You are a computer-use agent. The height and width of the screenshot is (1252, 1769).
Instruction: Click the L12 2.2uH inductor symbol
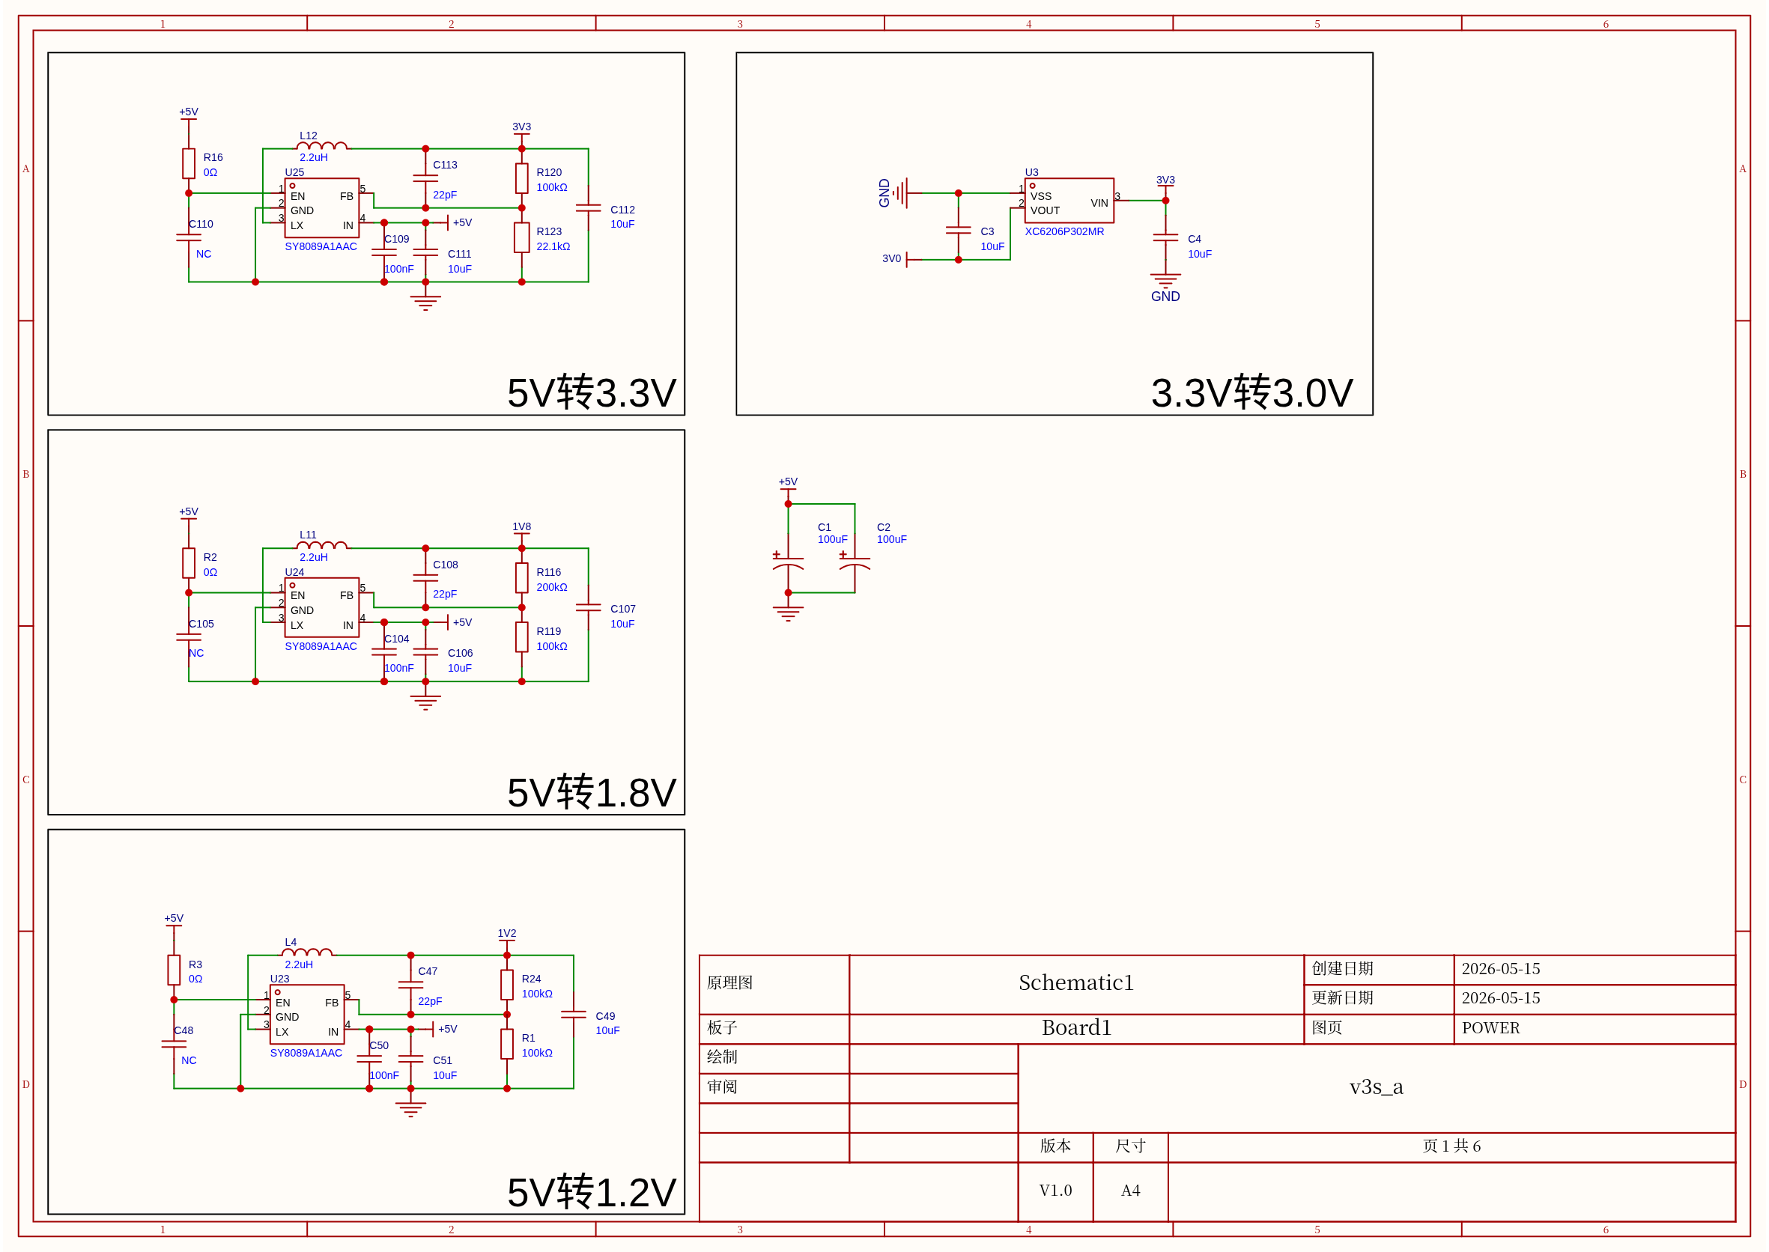[x=321, y=145]
